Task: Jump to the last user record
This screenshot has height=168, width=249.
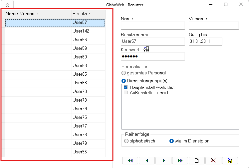Action: pyautogui.click(x=180, y=161)
